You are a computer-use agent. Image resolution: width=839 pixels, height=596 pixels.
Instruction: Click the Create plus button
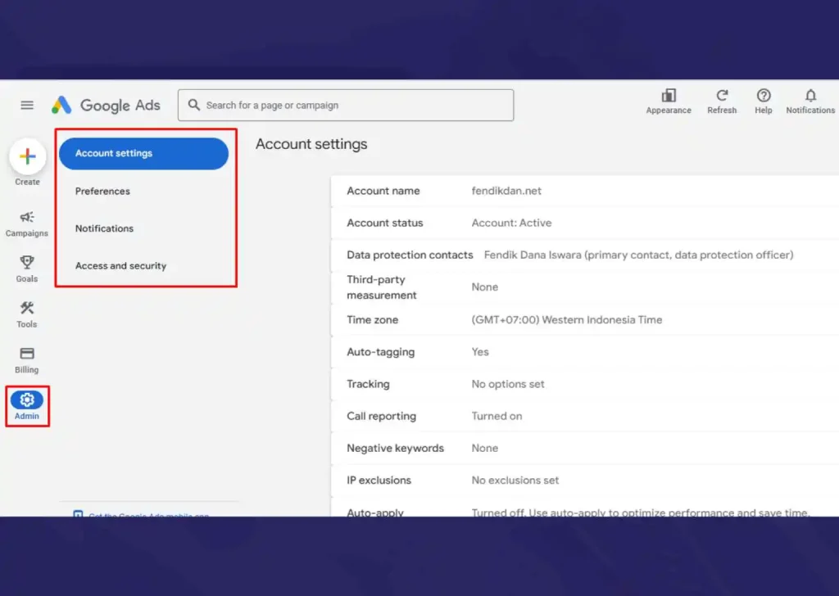click(27, 156)
